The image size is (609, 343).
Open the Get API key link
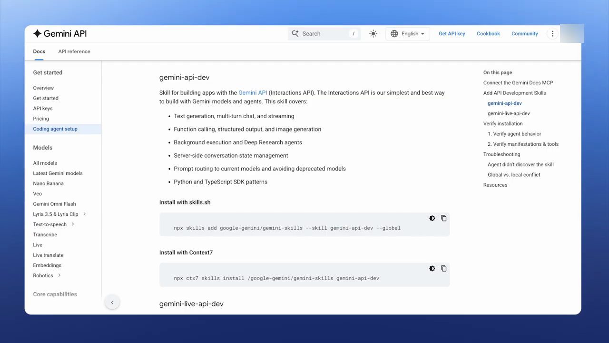pyautogui.click(x=452, y=34)
